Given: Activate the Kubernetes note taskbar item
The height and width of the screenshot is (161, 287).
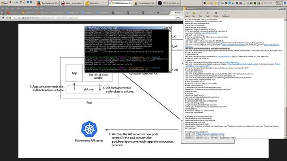Looking at the screenshot, I should (96, 3).
